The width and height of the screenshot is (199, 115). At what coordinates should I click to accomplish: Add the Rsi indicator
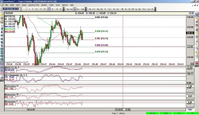114,9
